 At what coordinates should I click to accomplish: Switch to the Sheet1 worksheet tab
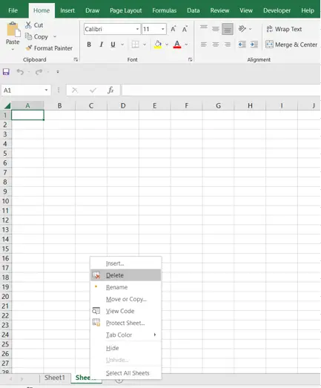click(x=55, y=378)
